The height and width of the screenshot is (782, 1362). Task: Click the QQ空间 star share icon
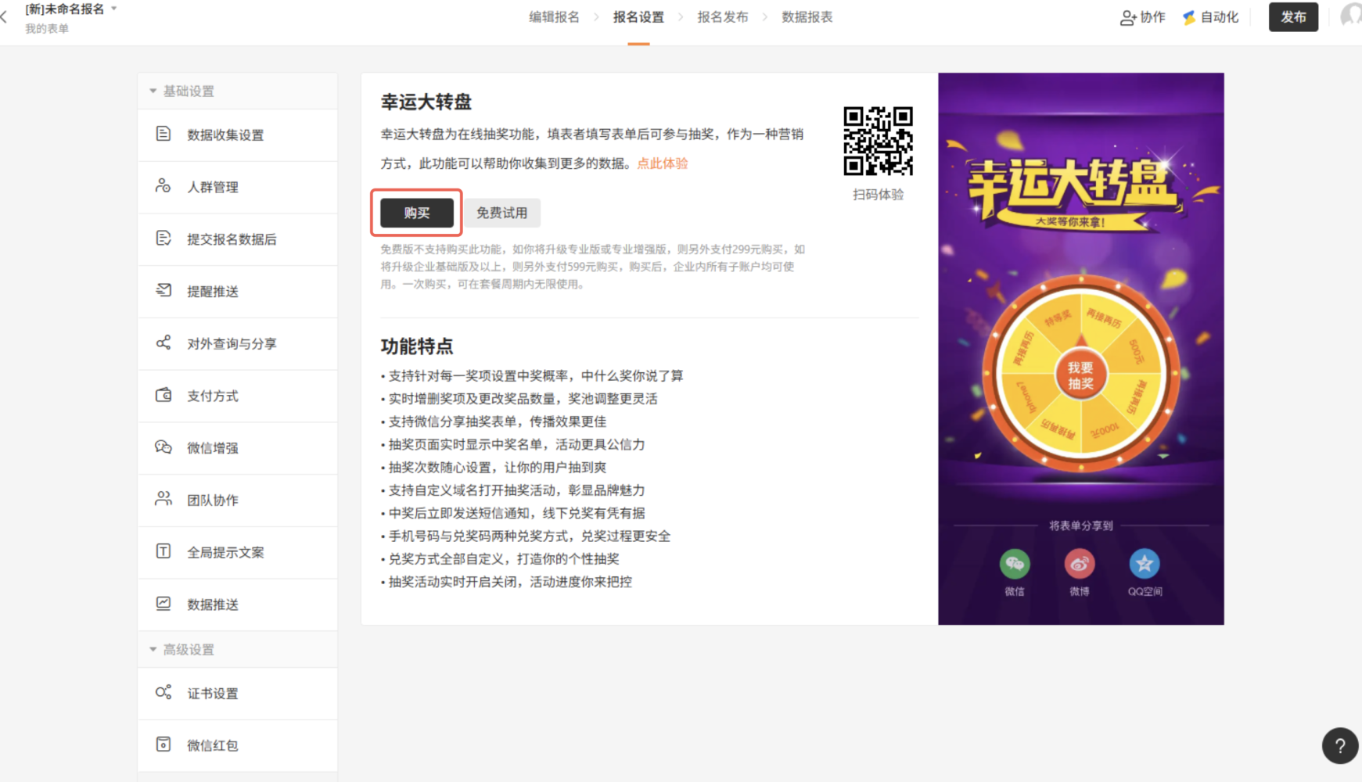click(x=1145, y=564)
